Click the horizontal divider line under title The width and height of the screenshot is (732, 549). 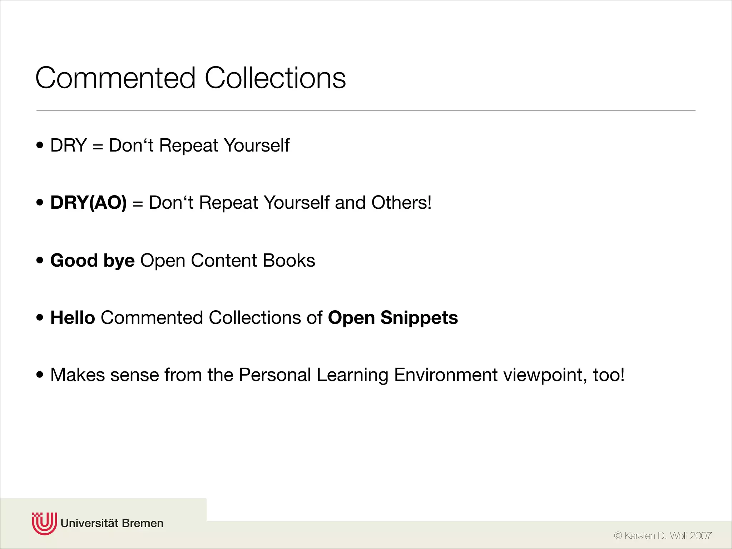tap(366, 110)
